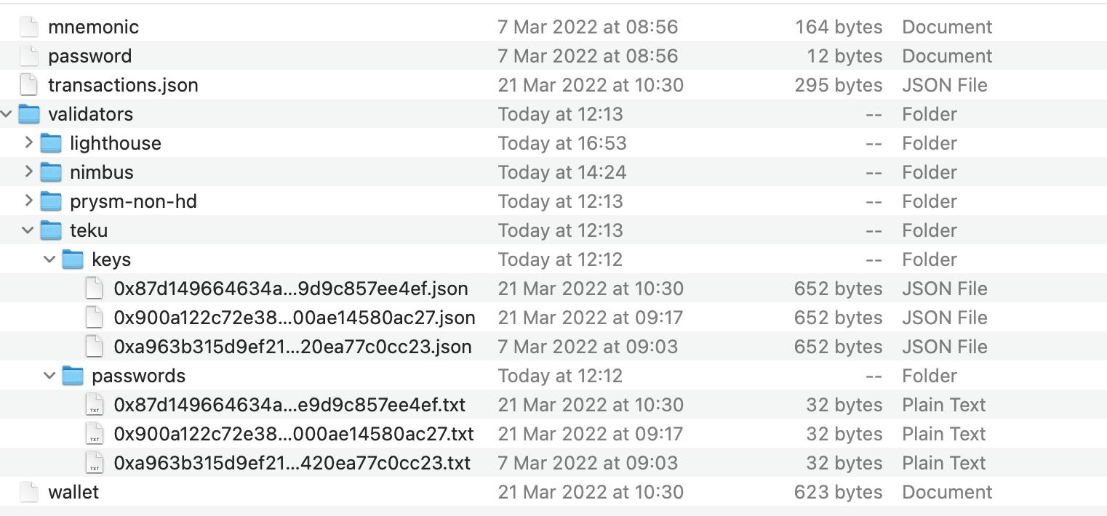Collapse the validators folder
The height and width of the screenshot is (516, 1107).
[x=7, y=114]
